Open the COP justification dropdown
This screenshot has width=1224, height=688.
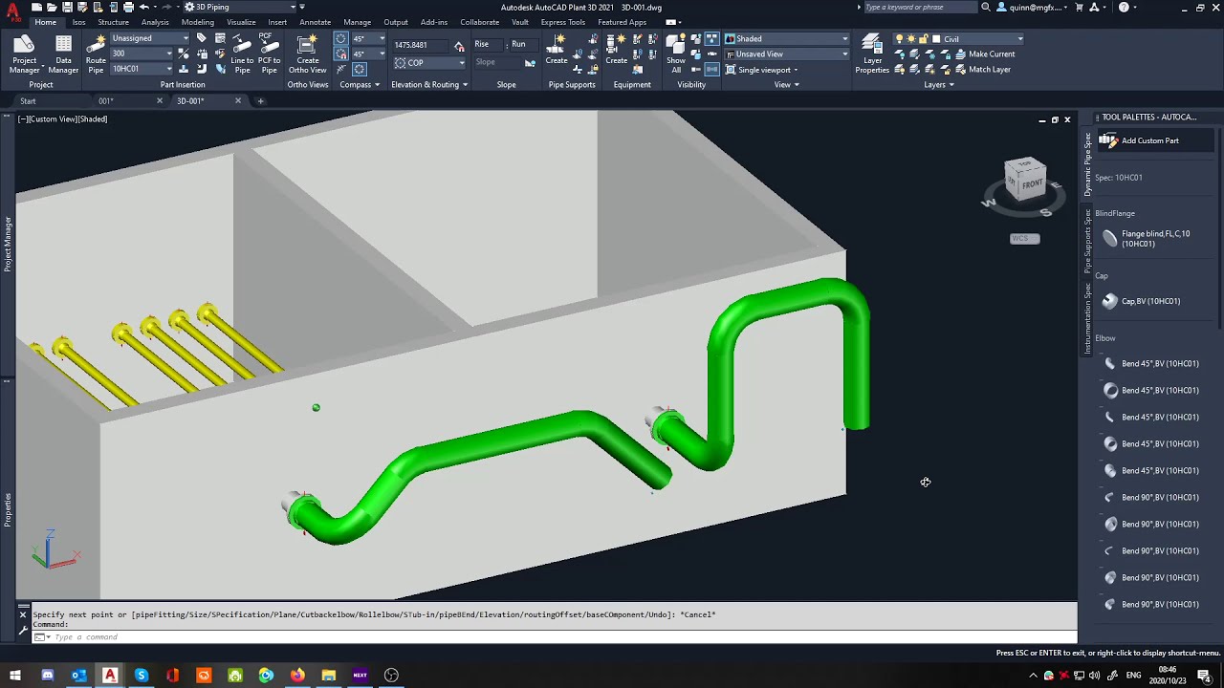point(429,63)
